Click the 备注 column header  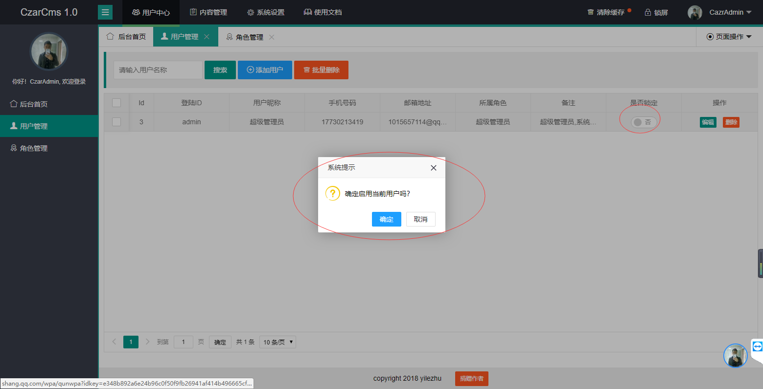[x=568, y=103]
